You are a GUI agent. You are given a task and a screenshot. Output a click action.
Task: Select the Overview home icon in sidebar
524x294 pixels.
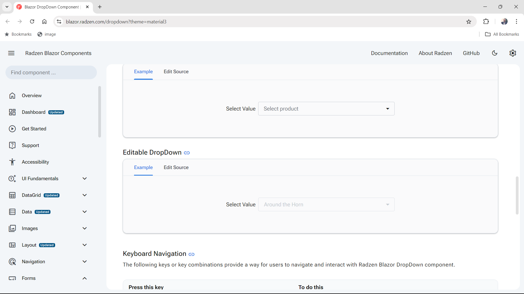(13, 96)
